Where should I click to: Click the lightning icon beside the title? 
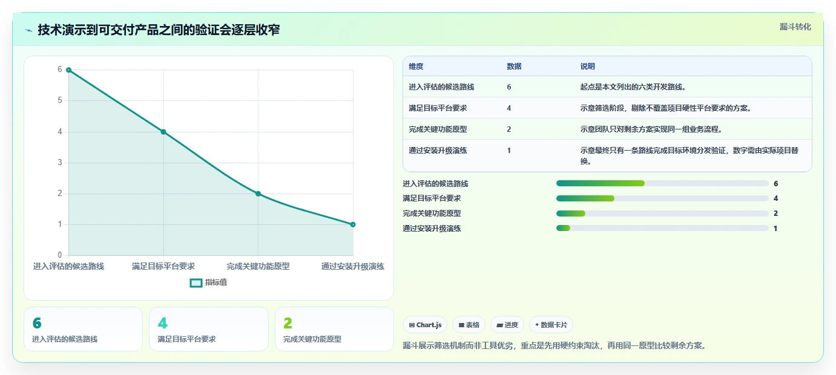click(x=28, y=30)
